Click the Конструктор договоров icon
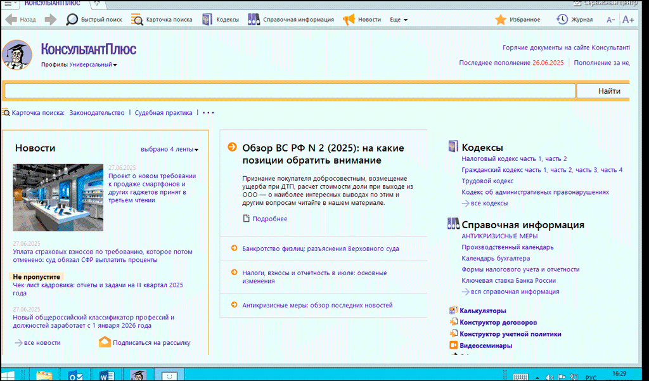Screen dimensions: 649x381 pyautogui.click(x=453, y=322)
